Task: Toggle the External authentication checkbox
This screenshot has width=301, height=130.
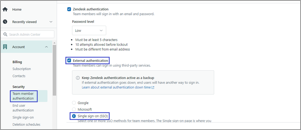Action: pos(69,61)
